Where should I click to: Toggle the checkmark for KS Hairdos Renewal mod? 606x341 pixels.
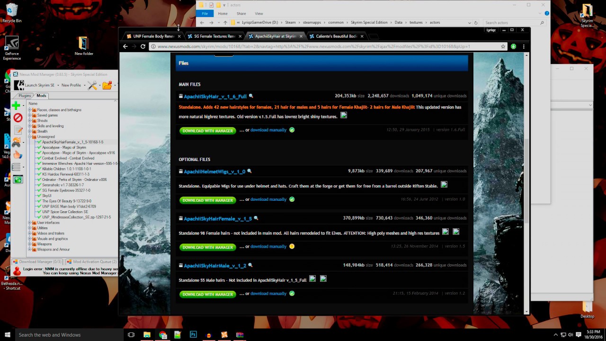tap(40, 174)
